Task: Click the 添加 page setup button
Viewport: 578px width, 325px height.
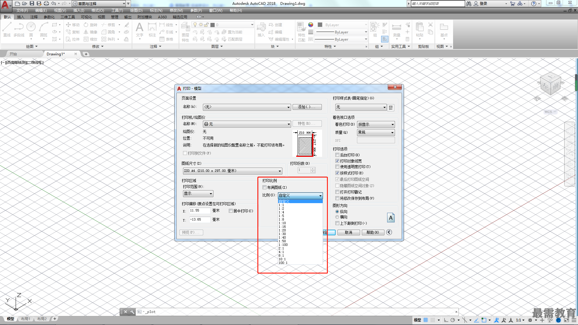Action: (x=307, y=107)
